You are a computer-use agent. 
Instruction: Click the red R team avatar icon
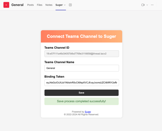(6, 5)
